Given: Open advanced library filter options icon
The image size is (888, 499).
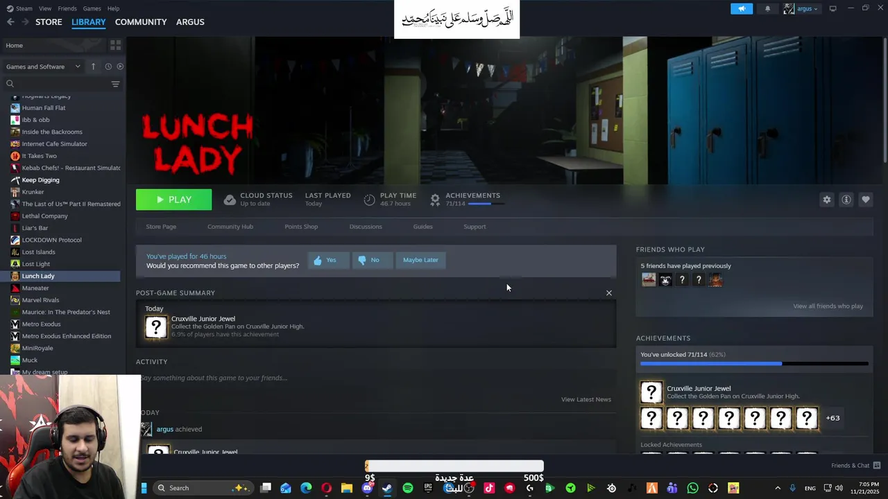Looking at the screenshot, I should pos(115,84).
